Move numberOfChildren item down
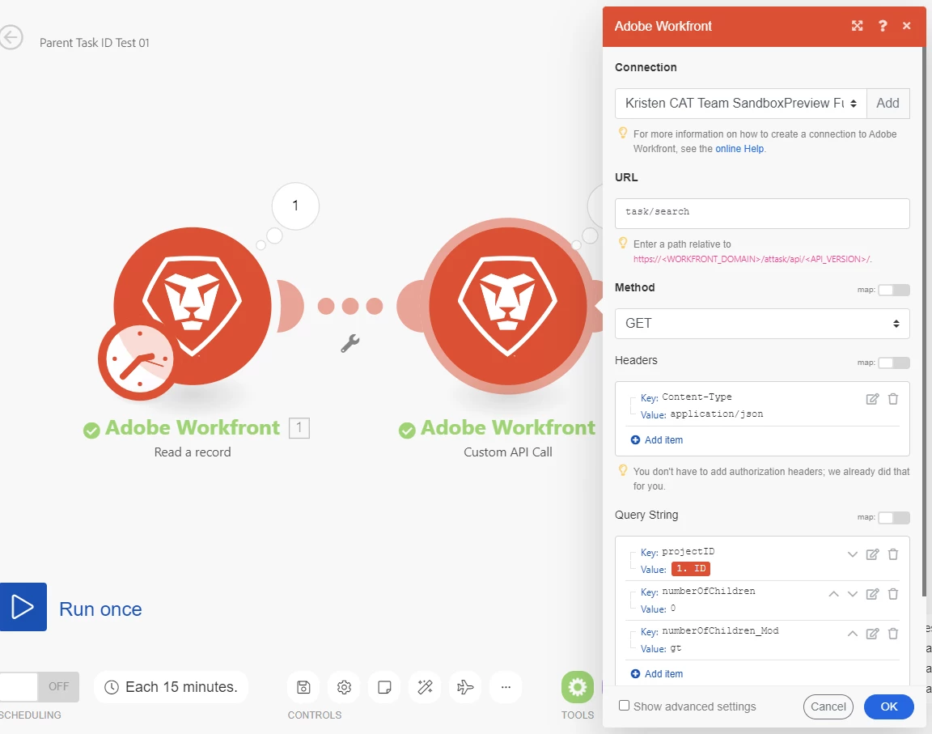Screen dimensions: 932x734 point(853,594)
